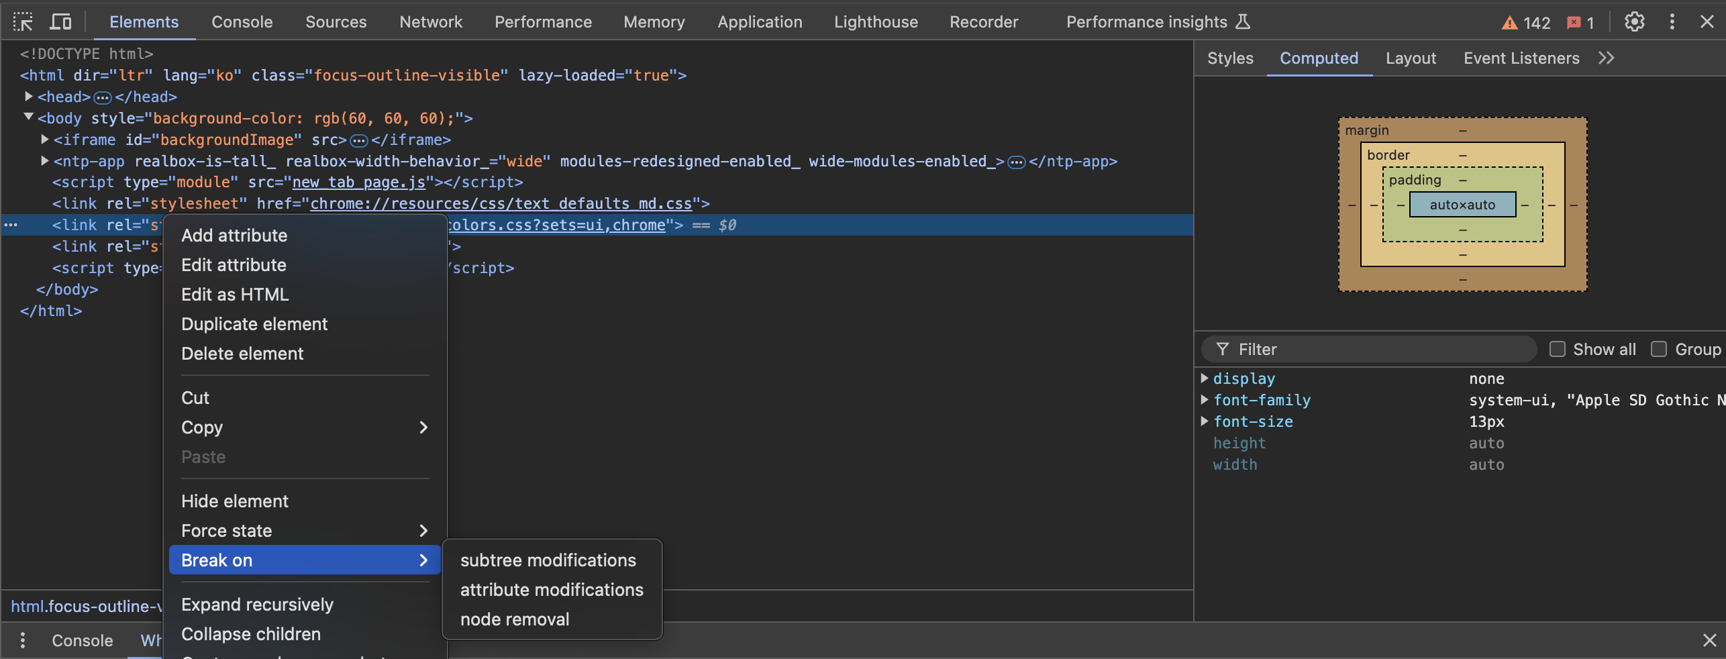The height and width of the screenshot is (659, 1726).
Task: Expand the head element node
Action: (29, 97)
